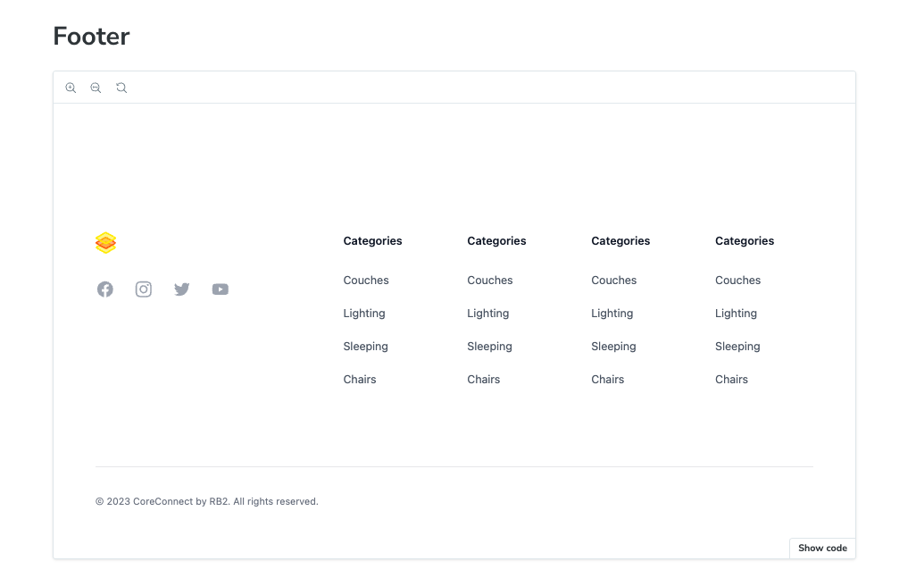Click Couches in the fourth Categories column
The image size is (916, 578).
coord(737,281)
